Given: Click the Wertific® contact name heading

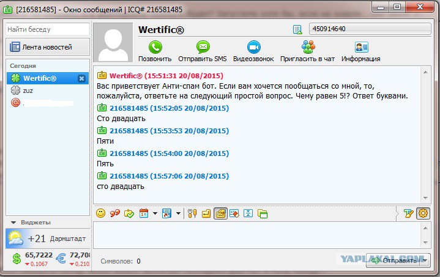Looking at the screenshot, I should pyautogui.click(x=161, y=30).
